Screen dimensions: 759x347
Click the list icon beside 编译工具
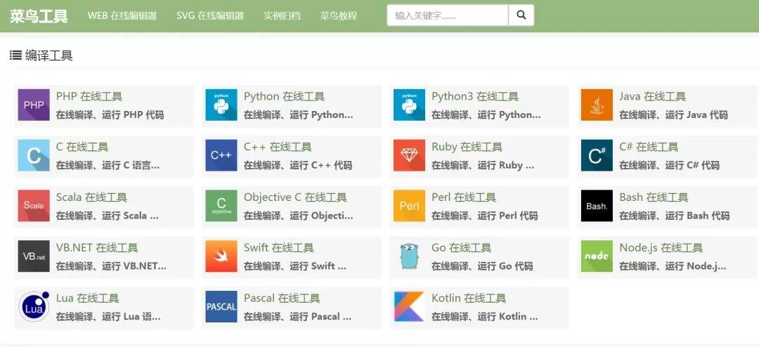(15, 55)
